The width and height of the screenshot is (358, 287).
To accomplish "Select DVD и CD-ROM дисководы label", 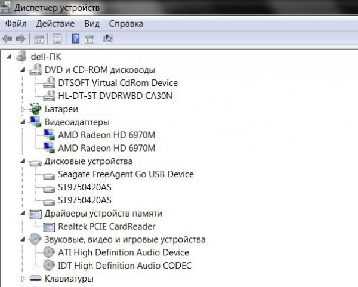I will pos(100,70).
